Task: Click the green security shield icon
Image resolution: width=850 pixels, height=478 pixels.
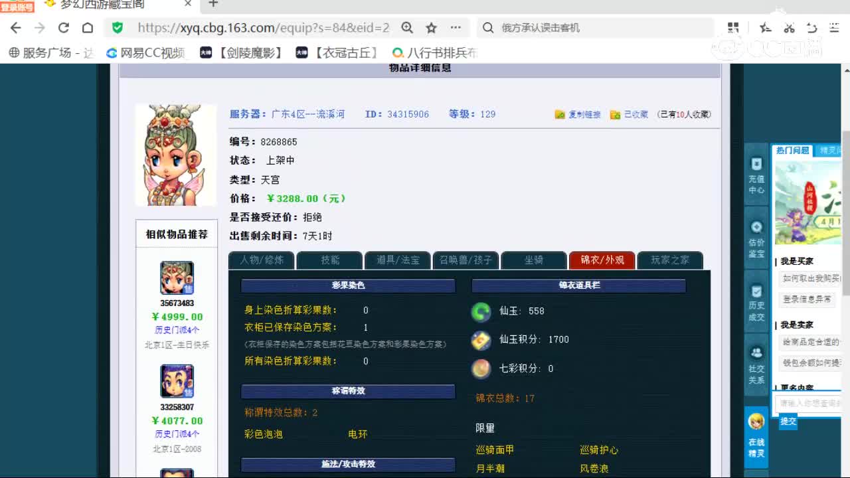Action: (118, 28)
